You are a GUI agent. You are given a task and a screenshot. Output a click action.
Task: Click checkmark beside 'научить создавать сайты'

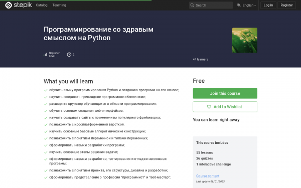coord(46,118)
